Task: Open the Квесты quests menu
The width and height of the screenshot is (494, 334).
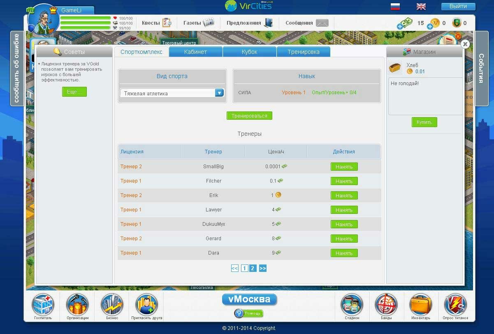Action: [x=157, y=23]
